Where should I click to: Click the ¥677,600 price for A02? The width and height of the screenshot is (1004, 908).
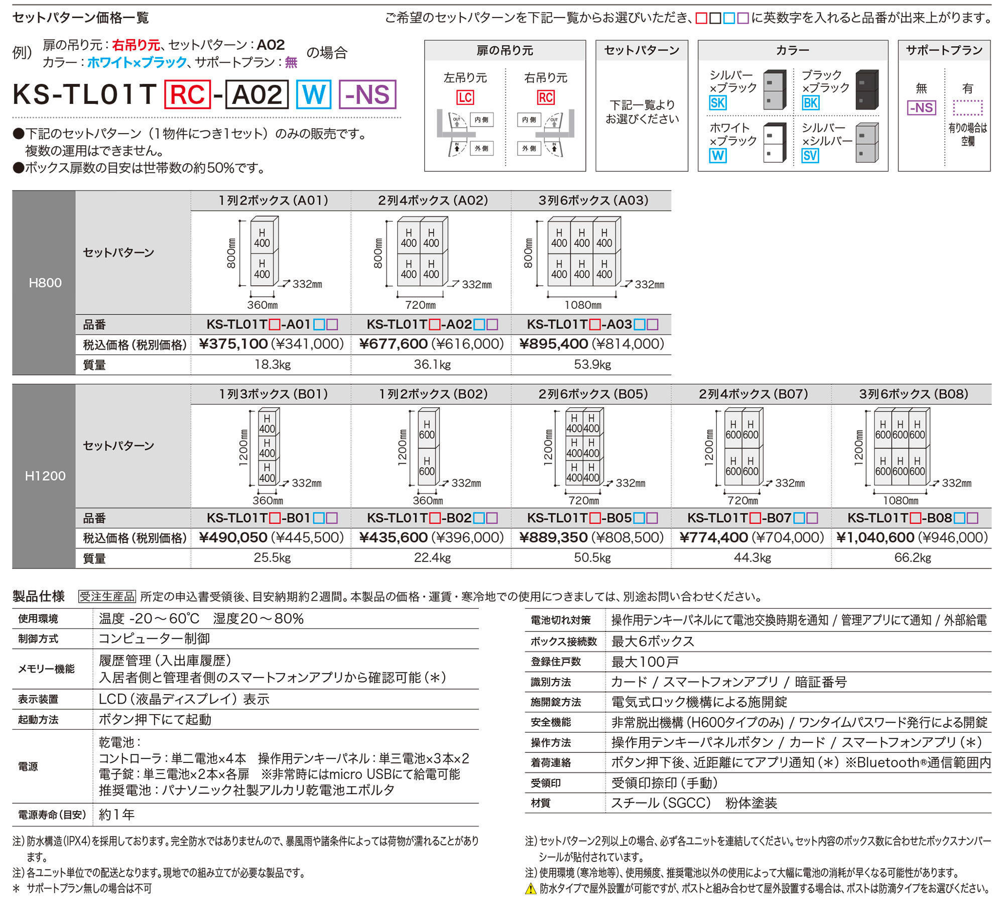[394, 344]
